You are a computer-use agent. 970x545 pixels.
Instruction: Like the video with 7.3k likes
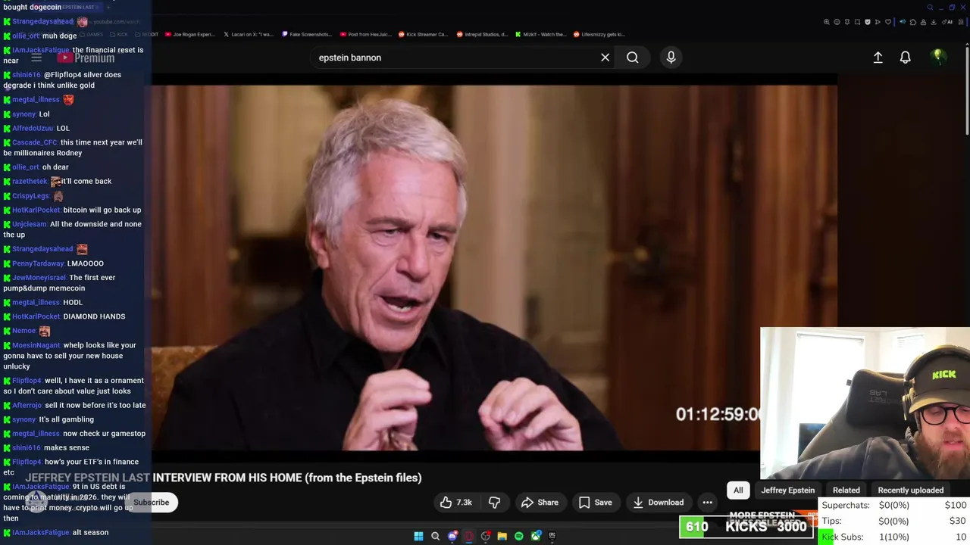455,503
